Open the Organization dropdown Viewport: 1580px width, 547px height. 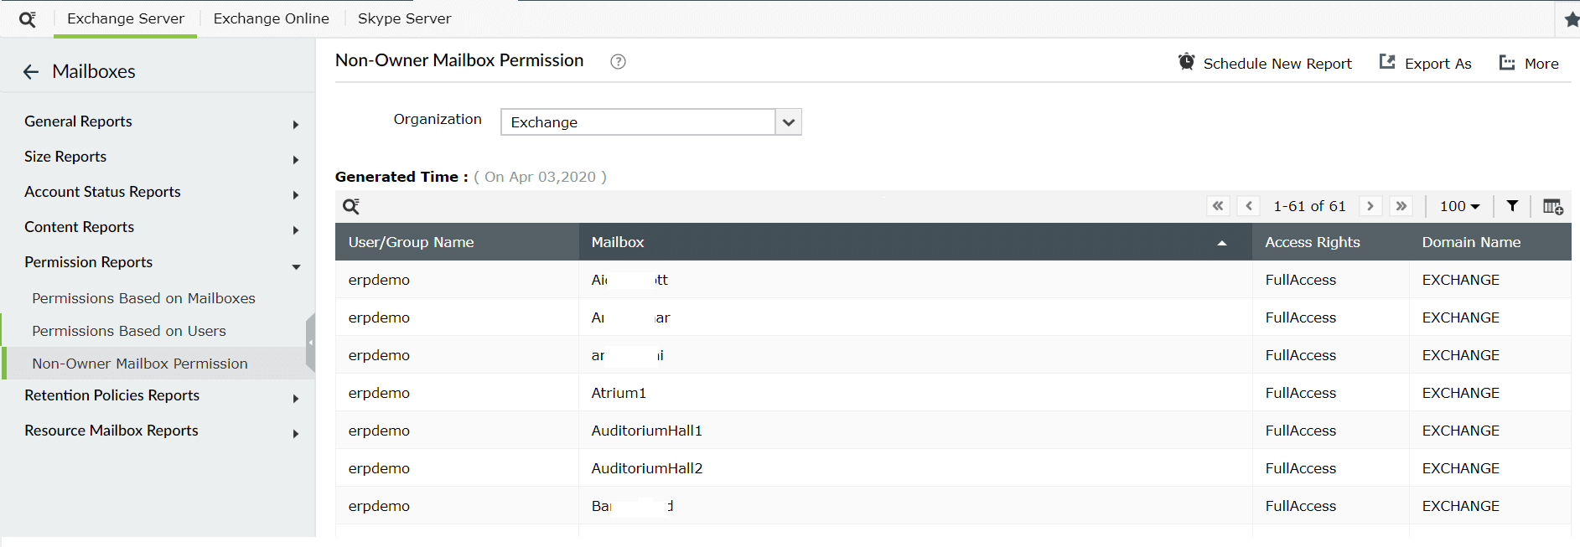[x=788, y=122]
